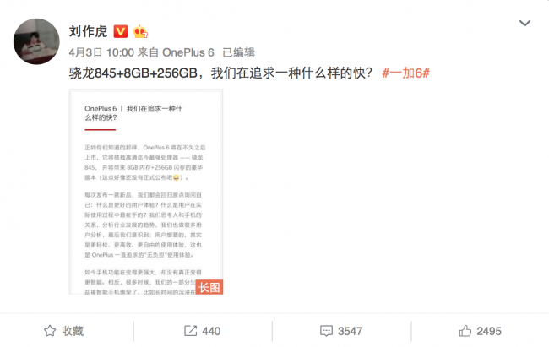Screen dimensions: 549x347
Task: Click the orange V verified badge
Action: pyautogui.click(x=121, y=31)
